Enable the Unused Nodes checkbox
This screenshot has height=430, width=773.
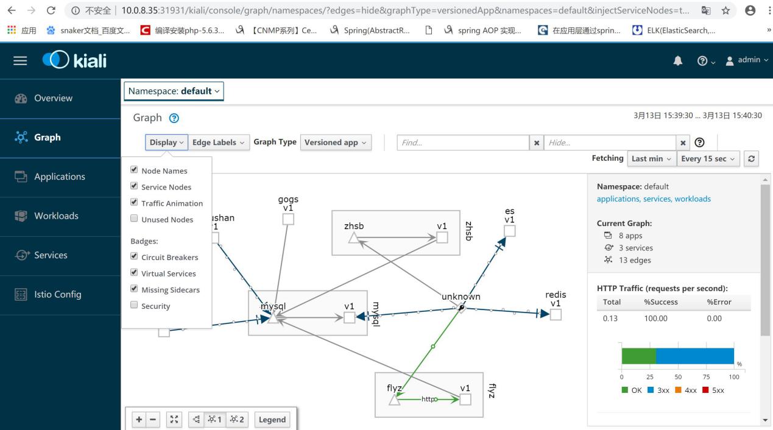[134, 219]
